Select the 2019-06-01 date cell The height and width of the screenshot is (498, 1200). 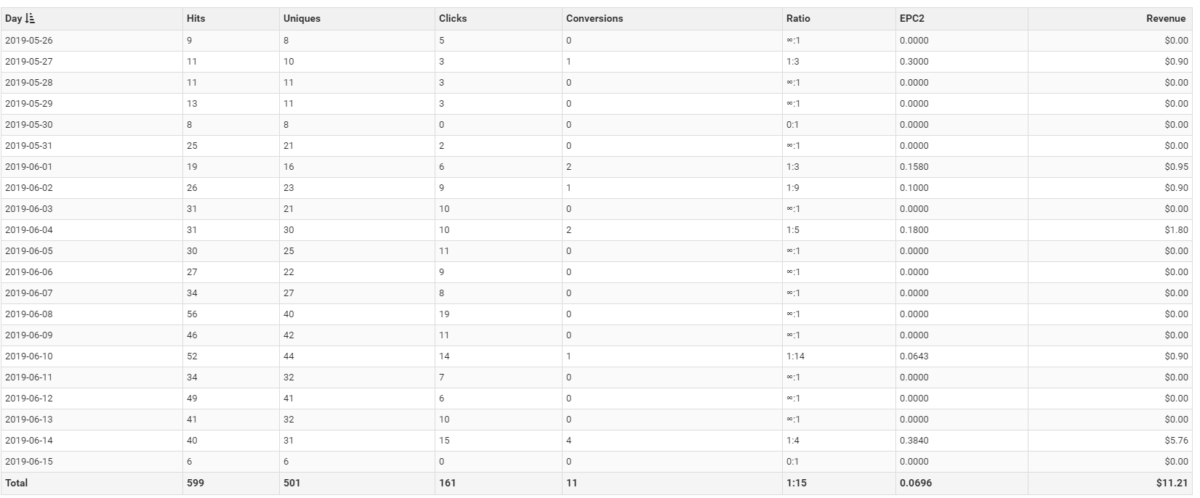point(29,167)
